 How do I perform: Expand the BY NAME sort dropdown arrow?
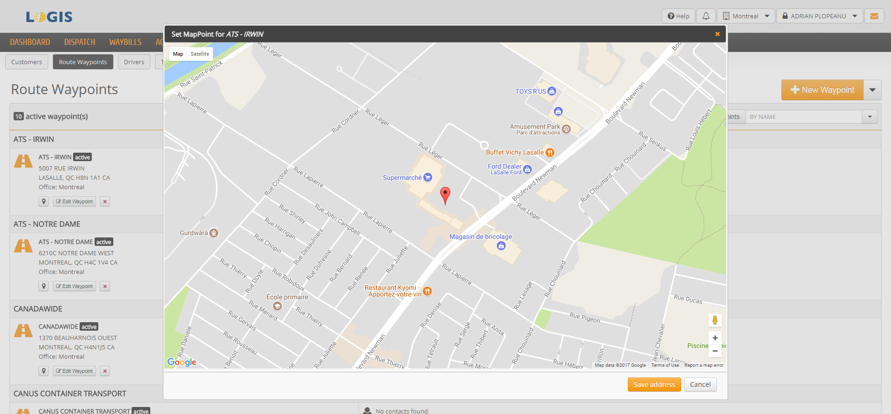click(870, 117)
